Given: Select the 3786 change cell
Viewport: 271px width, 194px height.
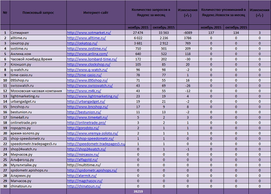Looking at the screenshot, I should 187,38.
